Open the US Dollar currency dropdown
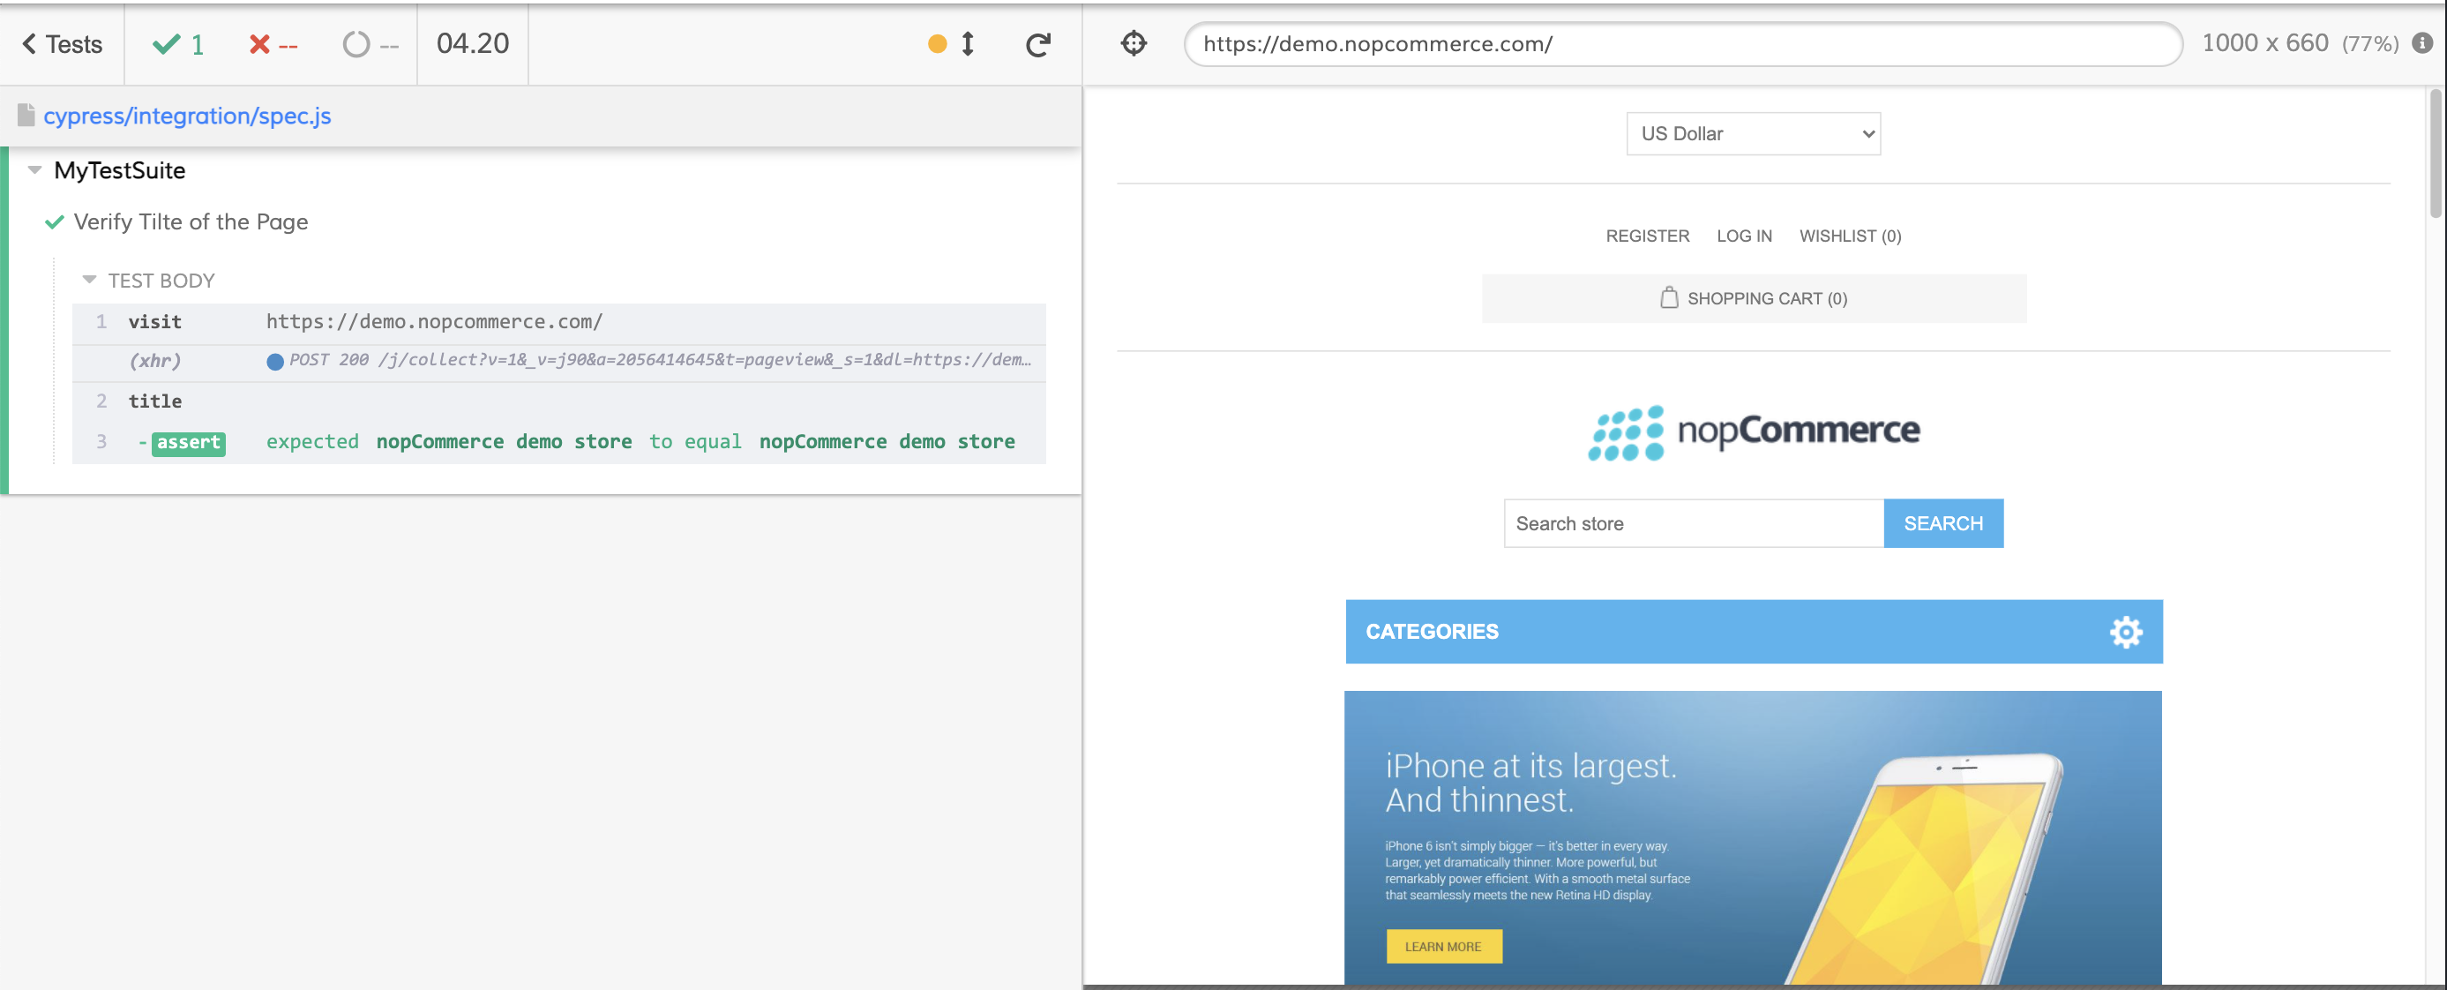The height and width of the screenshot is (990, 2447). (x=1753, y=133)
